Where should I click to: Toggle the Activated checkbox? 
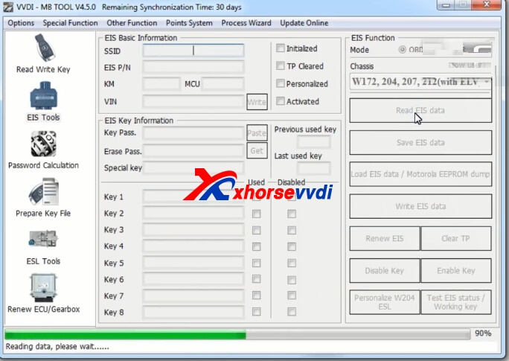click(280, 101)
